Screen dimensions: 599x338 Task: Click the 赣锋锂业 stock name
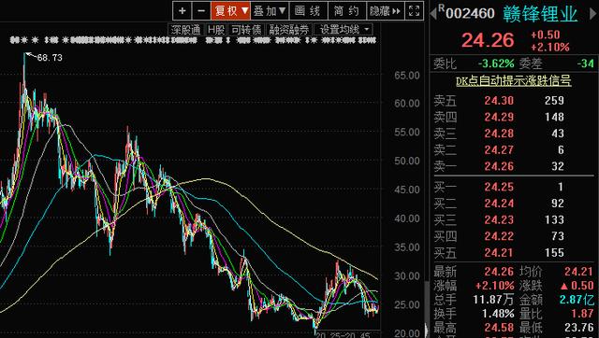[x=540, y=14]
